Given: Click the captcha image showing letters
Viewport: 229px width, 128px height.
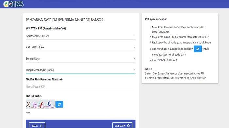Looking at the screenshot, I should 40,104.
